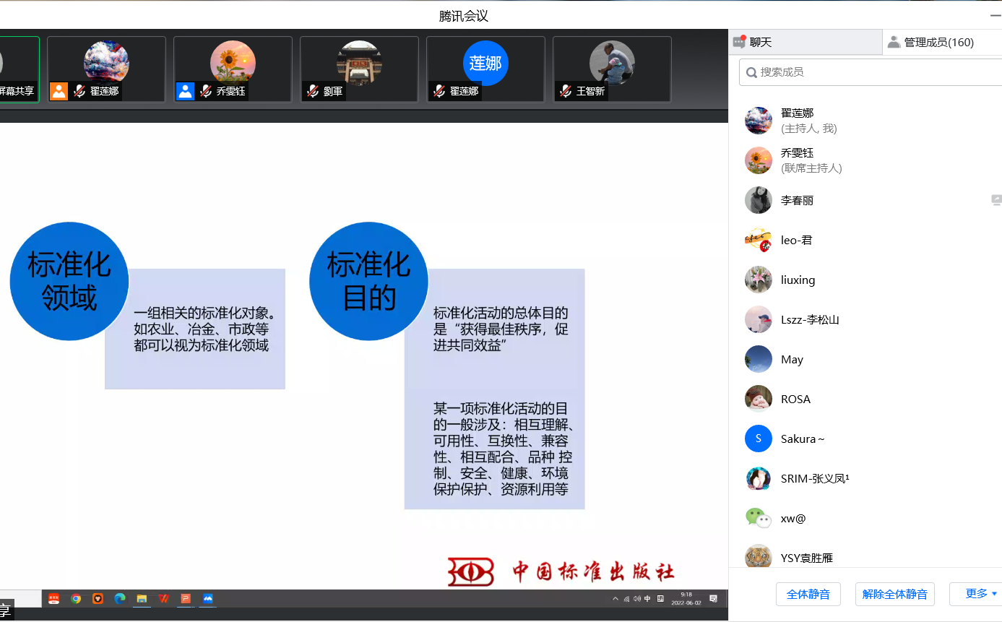Toggle muted microphone on 乔雯钰 tile

tap(206, 91)
